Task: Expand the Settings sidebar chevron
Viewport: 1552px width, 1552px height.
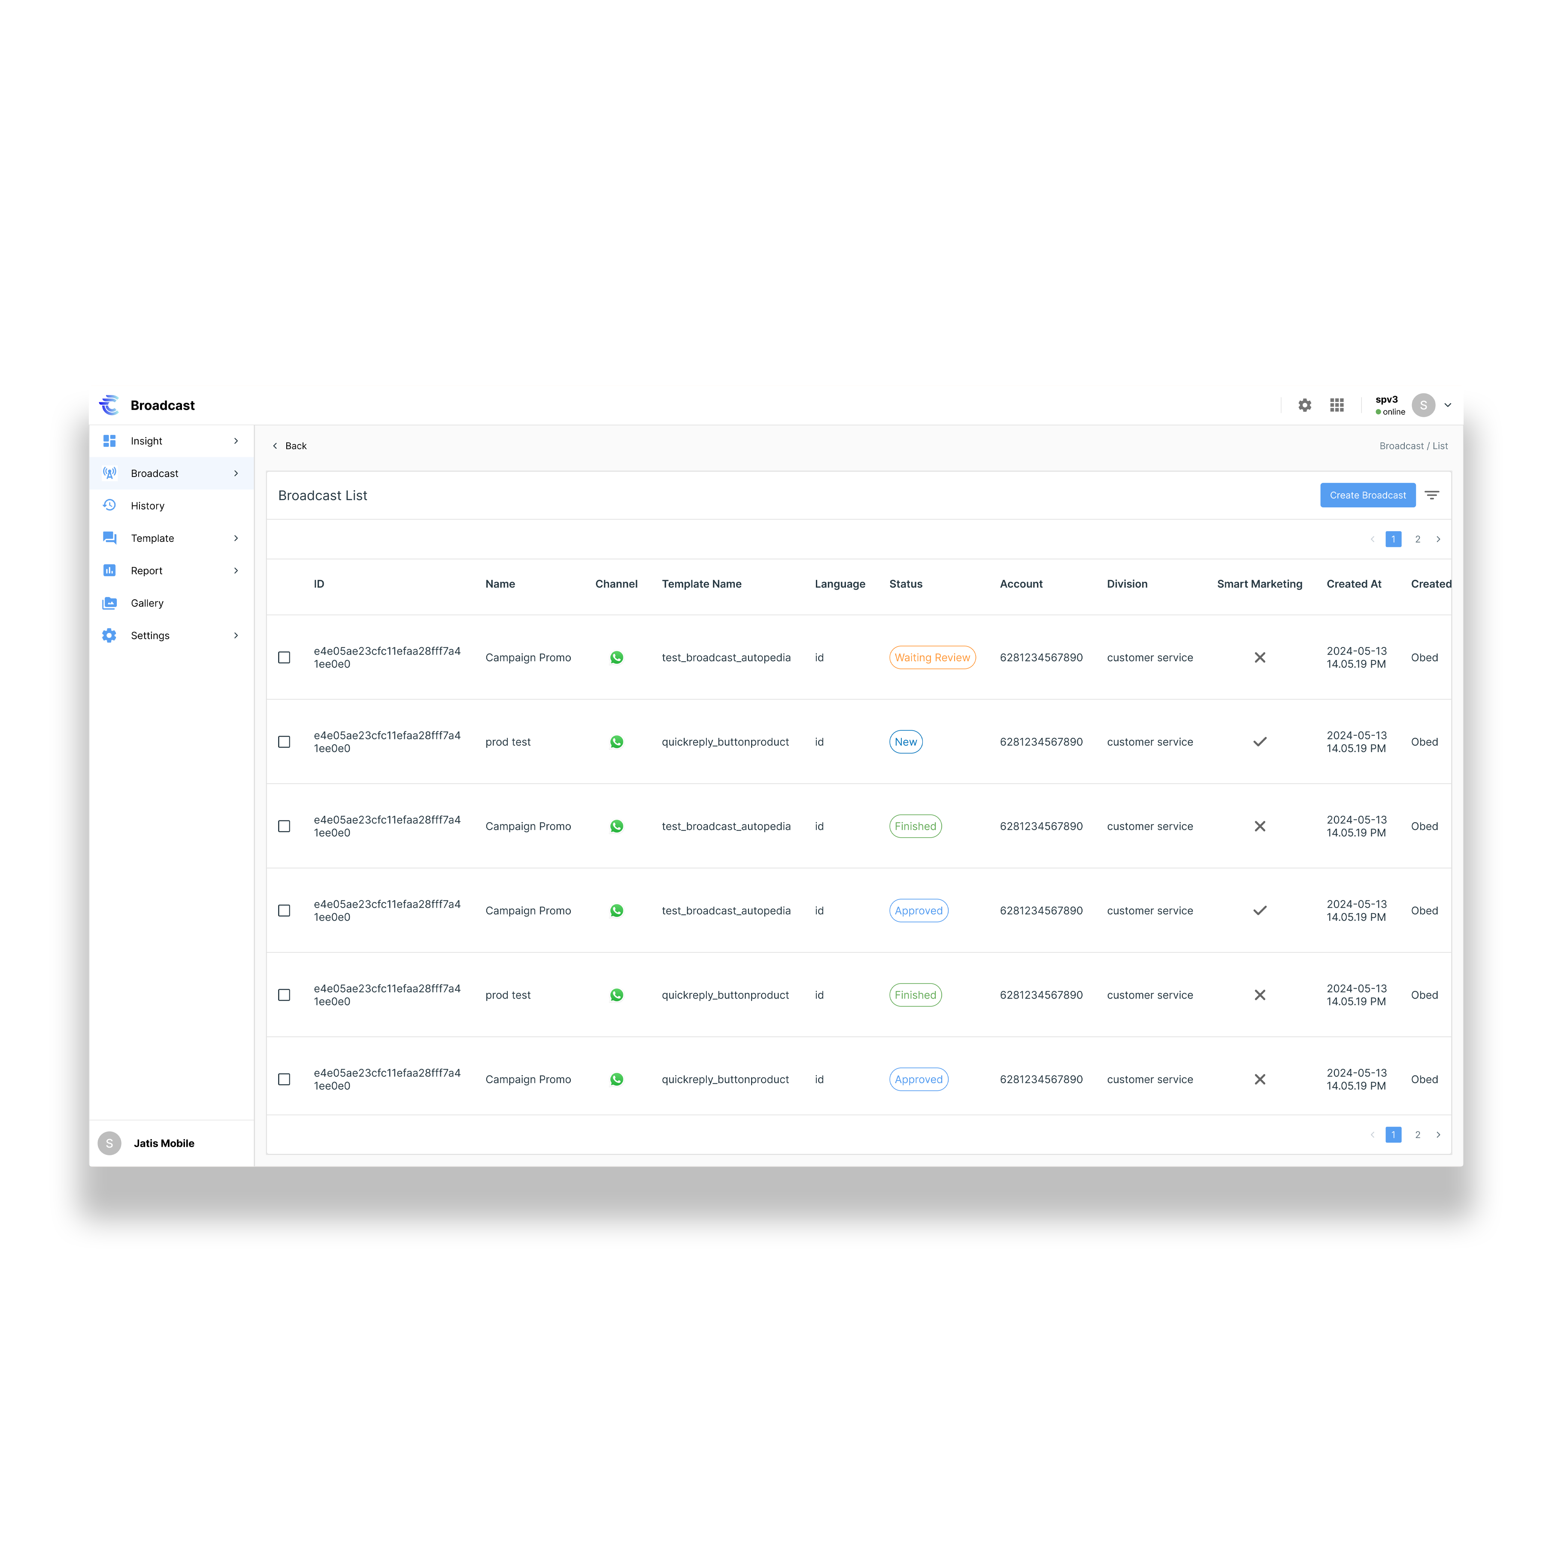Action: point(235,636)
